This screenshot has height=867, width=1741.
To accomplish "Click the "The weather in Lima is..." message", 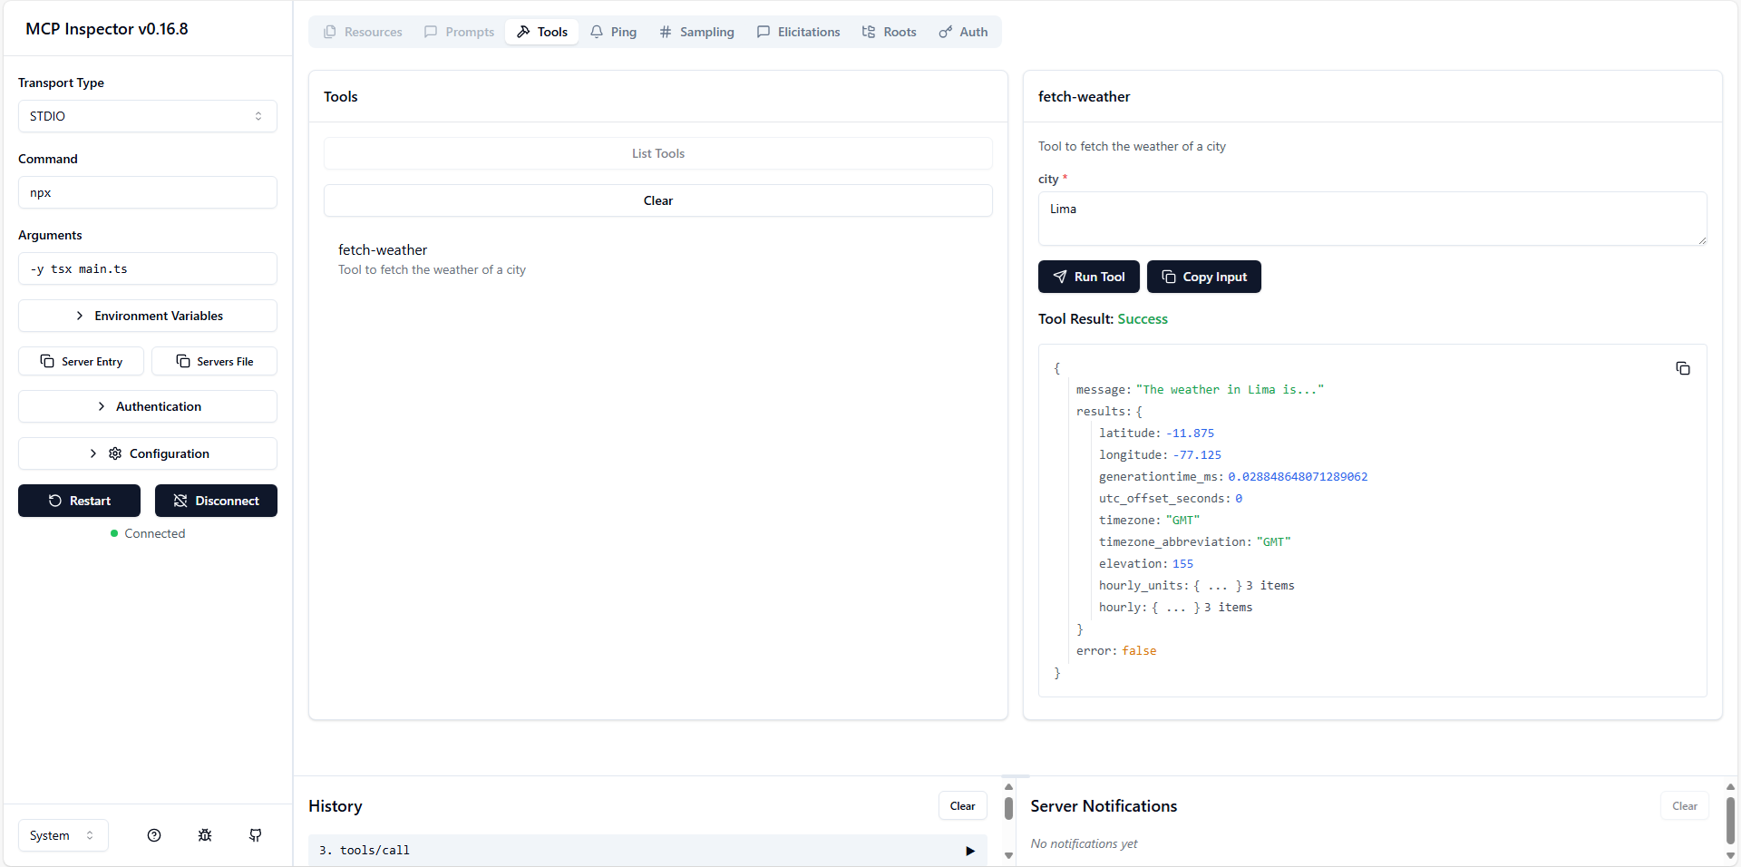I will pos(1230,390).
